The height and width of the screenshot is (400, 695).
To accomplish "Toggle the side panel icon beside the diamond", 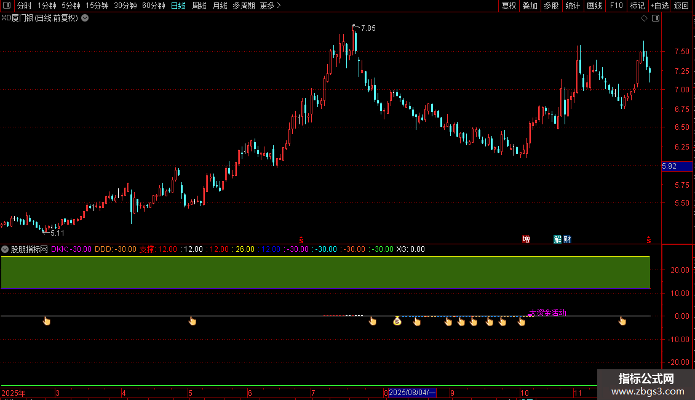I will (656, 18).
